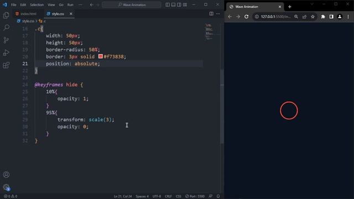The width and height of the screenshot is (354, 199).
Task: Open the Search view in activity bar
Action: coord(6,28)
